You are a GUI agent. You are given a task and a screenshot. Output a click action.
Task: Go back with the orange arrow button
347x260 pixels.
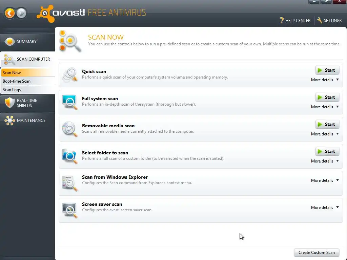coord(9,13)
